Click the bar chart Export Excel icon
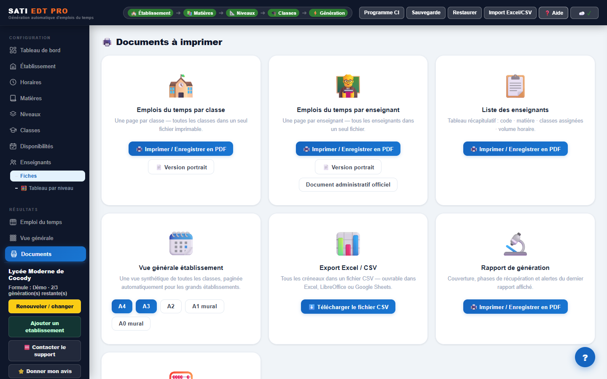The image size is (607, 379). point(348,244)
